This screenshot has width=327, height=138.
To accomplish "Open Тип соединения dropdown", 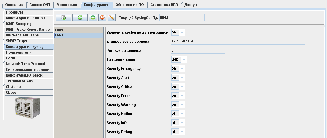I will pyautogui.click(x=179, y=60).
